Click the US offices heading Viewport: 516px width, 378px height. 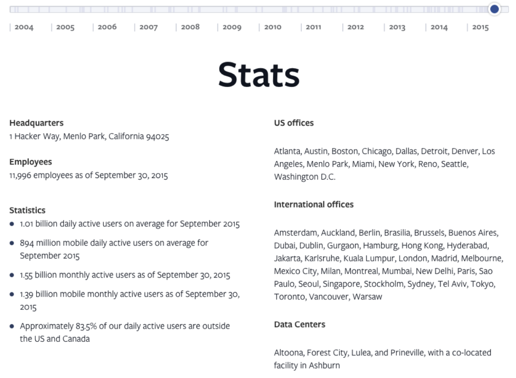point(294,123)
